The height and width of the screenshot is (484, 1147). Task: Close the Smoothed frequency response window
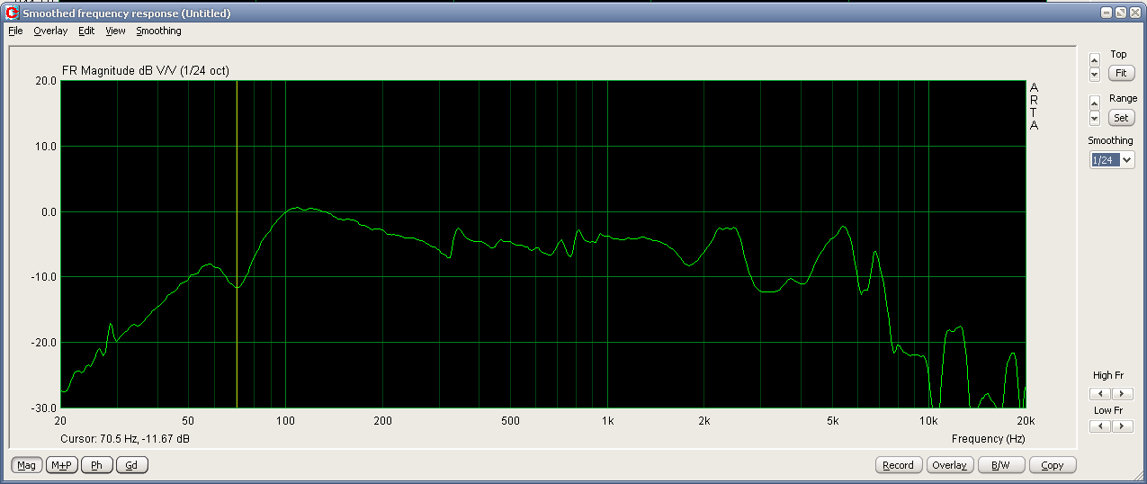pyautogui.click(x=1135, y=13)
